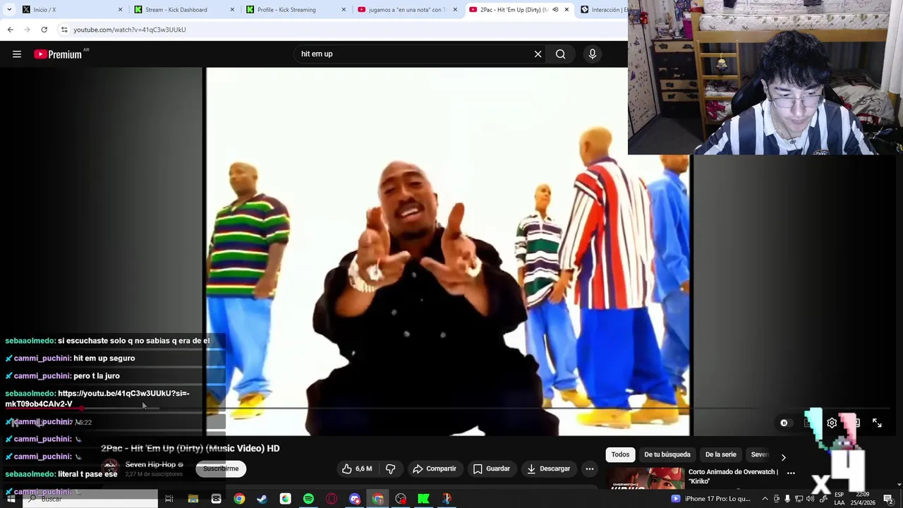
Task: Open 'Corto Animado de Overwatch' title
Action: 733,476
